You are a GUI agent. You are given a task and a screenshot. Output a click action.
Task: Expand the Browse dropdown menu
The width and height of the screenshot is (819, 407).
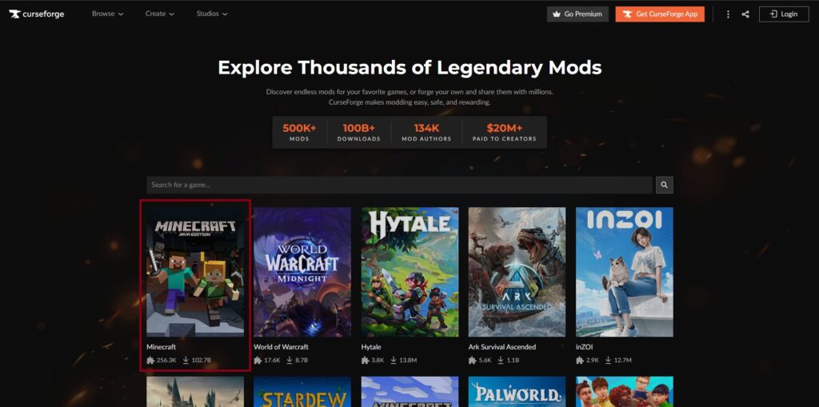[x=108, y=14]
